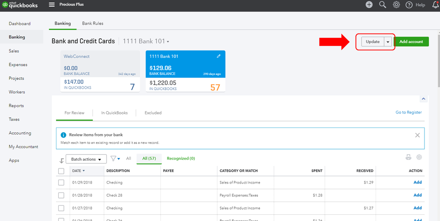This screenshot has width=440, height=221.
Task: Open the Update button dropdown arrow
Action: (388, 41)
